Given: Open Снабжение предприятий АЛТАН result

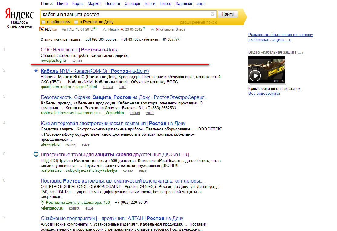Looking at the screenshot, I should point(112,218).
